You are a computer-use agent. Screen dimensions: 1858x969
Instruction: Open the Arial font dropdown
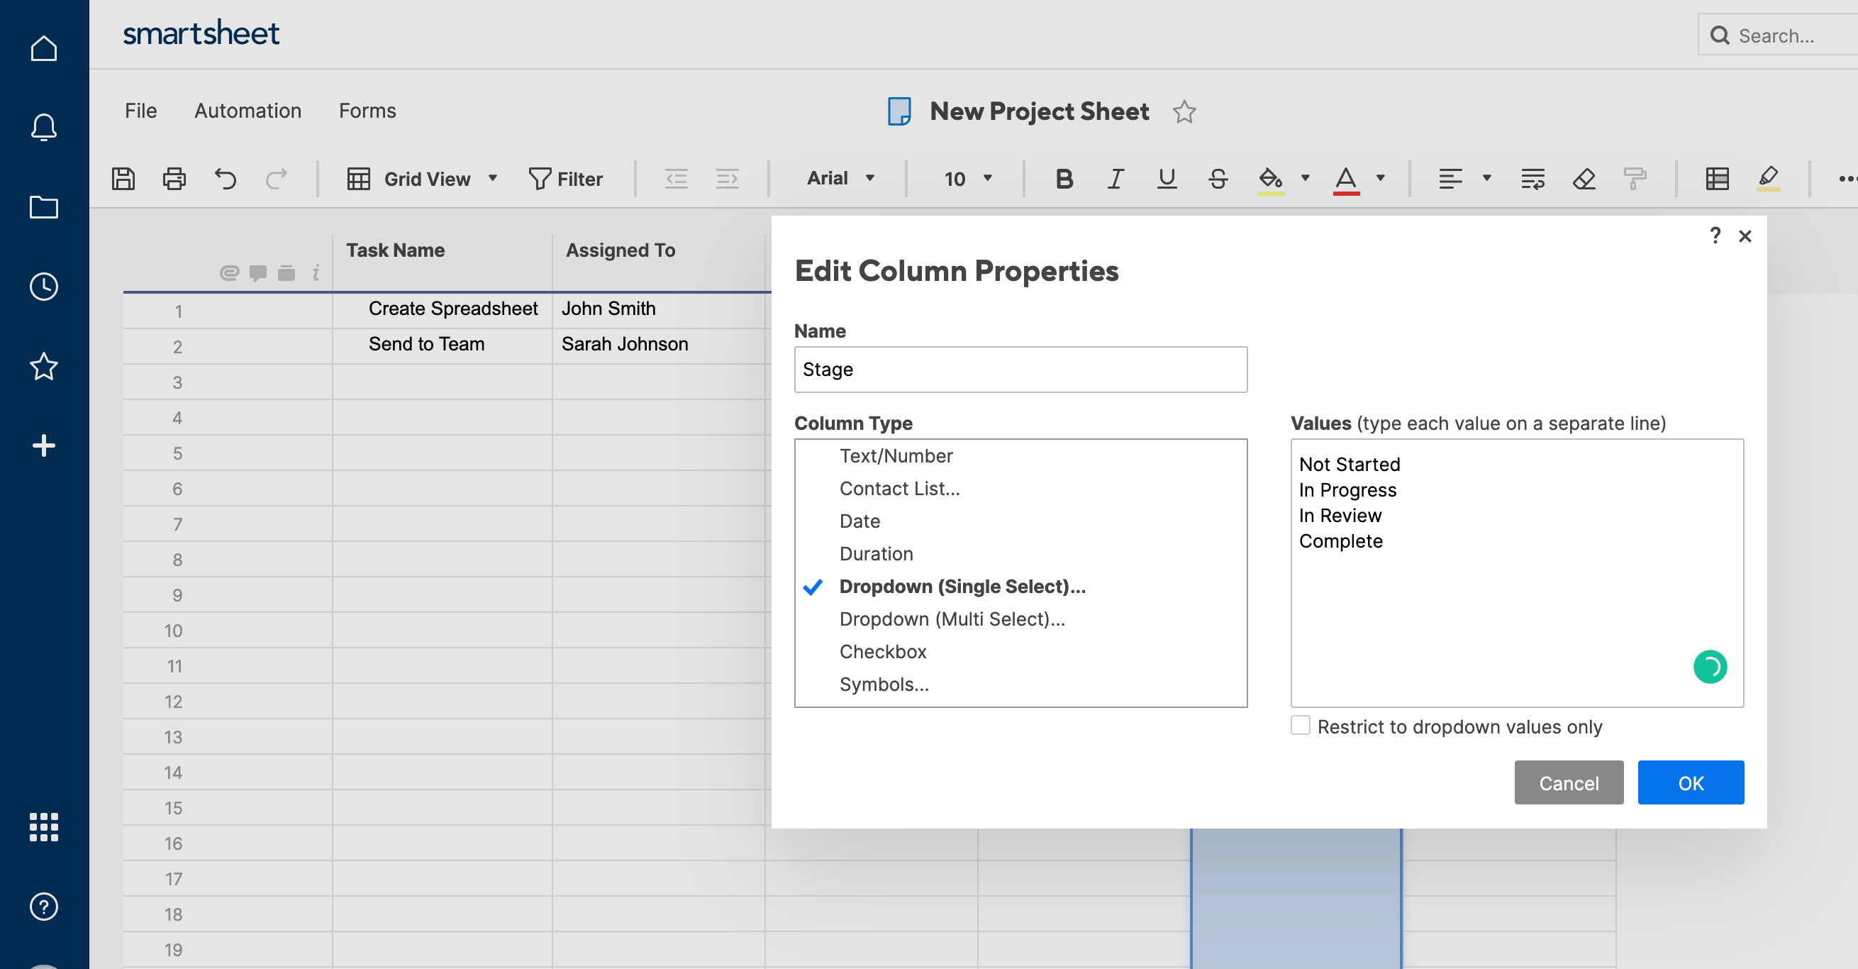tap(840, 178)
